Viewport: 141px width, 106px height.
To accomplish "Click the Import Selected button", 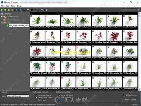I will 130,100.
